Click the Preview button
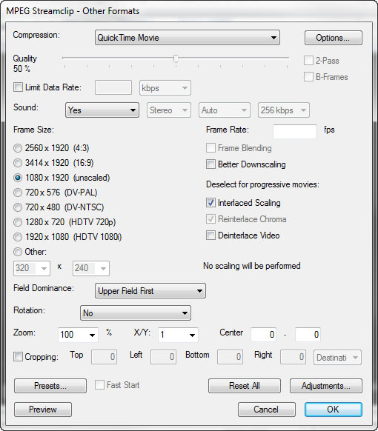Image resolution: width=378 pixels, height=431 pixels. click(x=43, y=410)
